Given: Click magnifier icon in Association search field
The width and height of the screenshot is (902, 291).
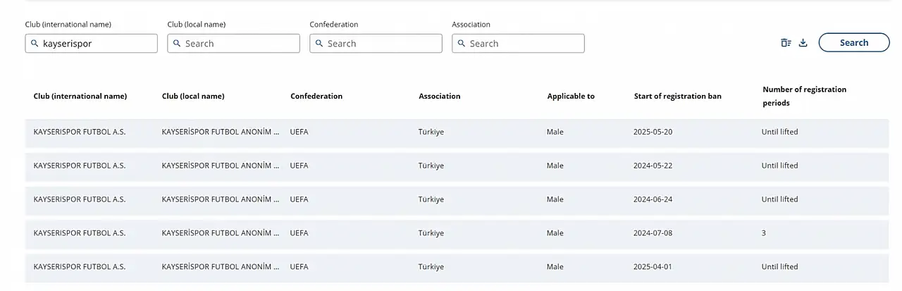Looking at the screenshot, I should (x=462, y=44).
